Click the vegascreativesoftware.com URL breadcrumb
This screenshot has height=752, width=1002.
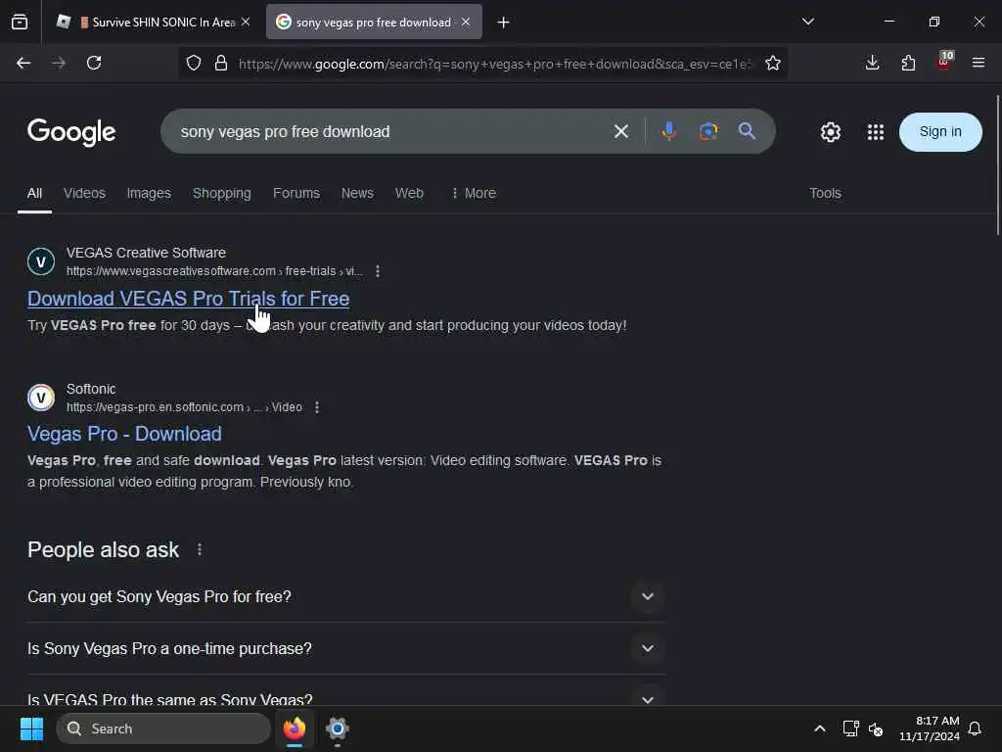214,271
